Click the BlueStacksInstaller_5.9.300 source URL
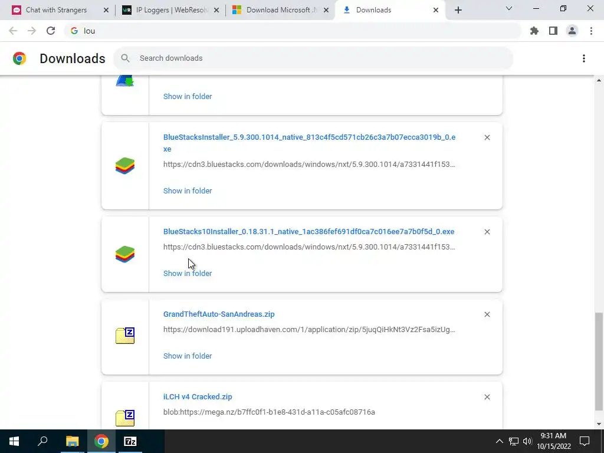This screenshot has height=453, width=604. [x=309, y=164]
